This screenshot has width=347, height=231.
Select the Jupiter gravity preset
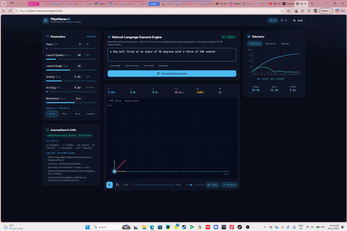pos(90,114)
